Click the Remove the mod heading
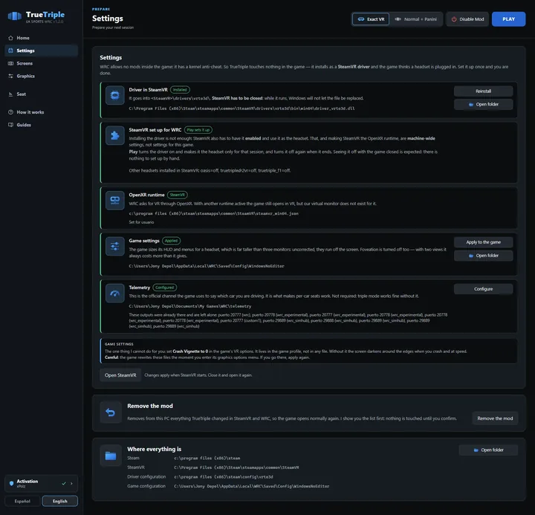 (150, 406)
